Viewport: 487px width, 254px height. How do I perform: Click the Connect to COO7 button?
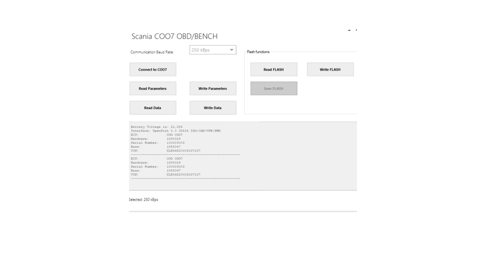(153, 69)
